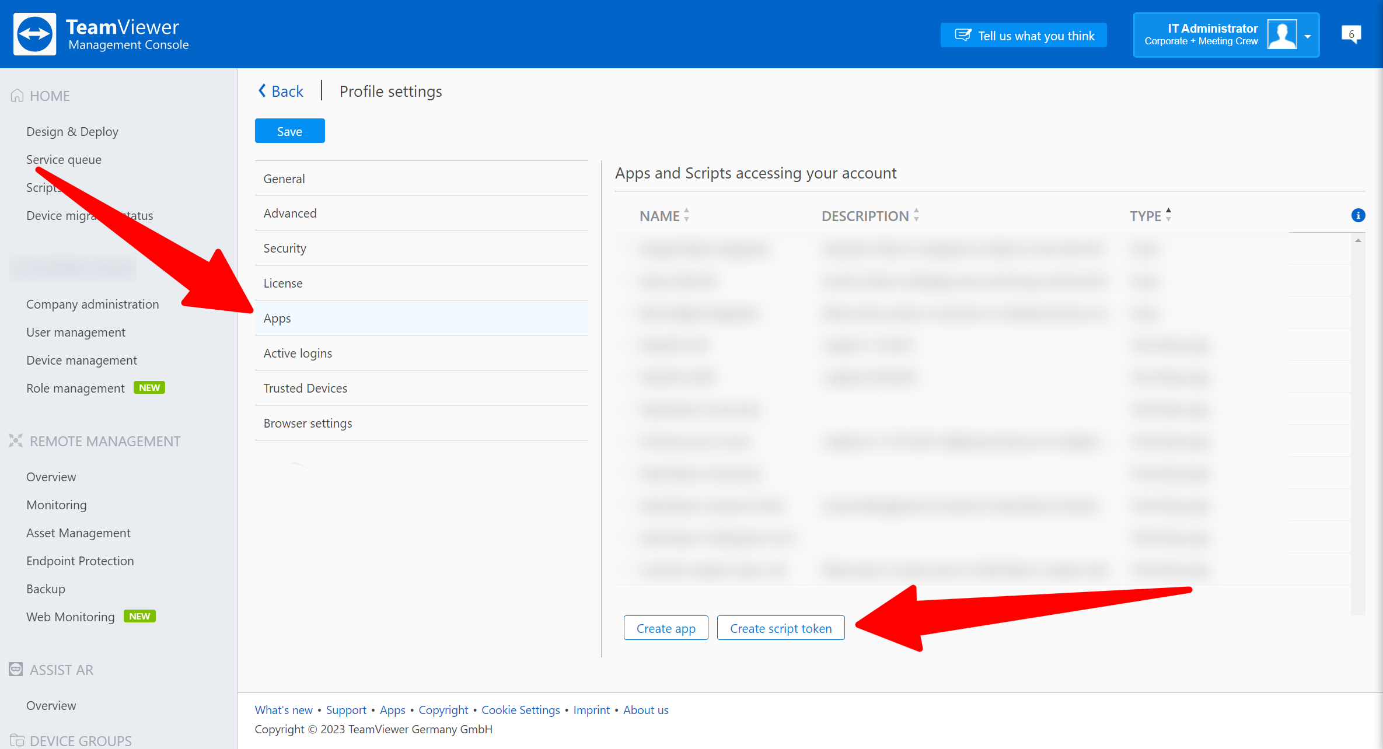
Task: Open Service queue in sidebar
Action: (64, 159)
